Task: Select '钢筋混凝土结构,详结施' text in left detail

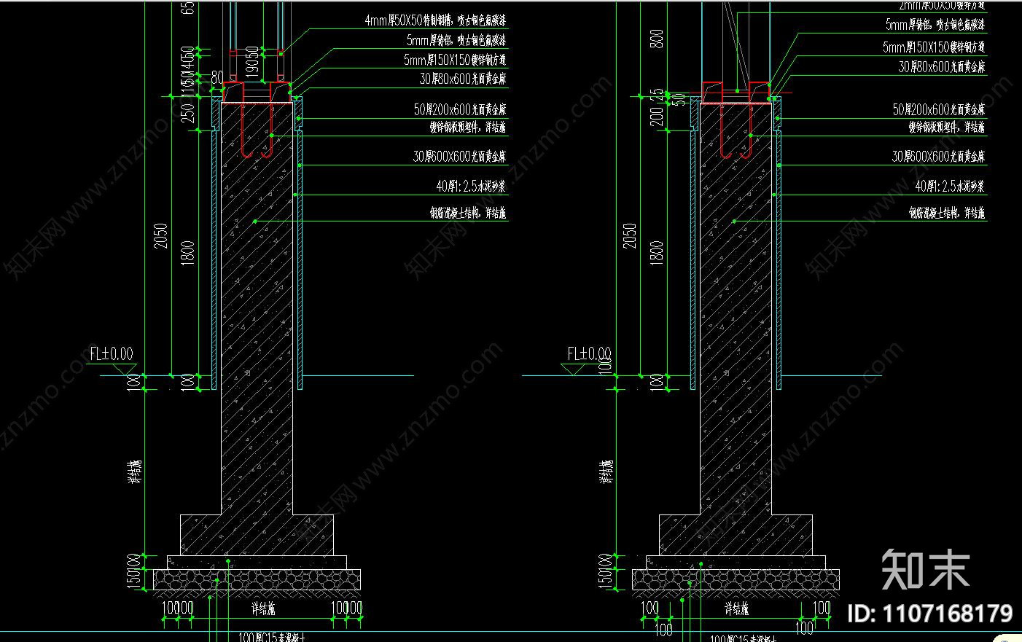Action: [x=467, y=214]
